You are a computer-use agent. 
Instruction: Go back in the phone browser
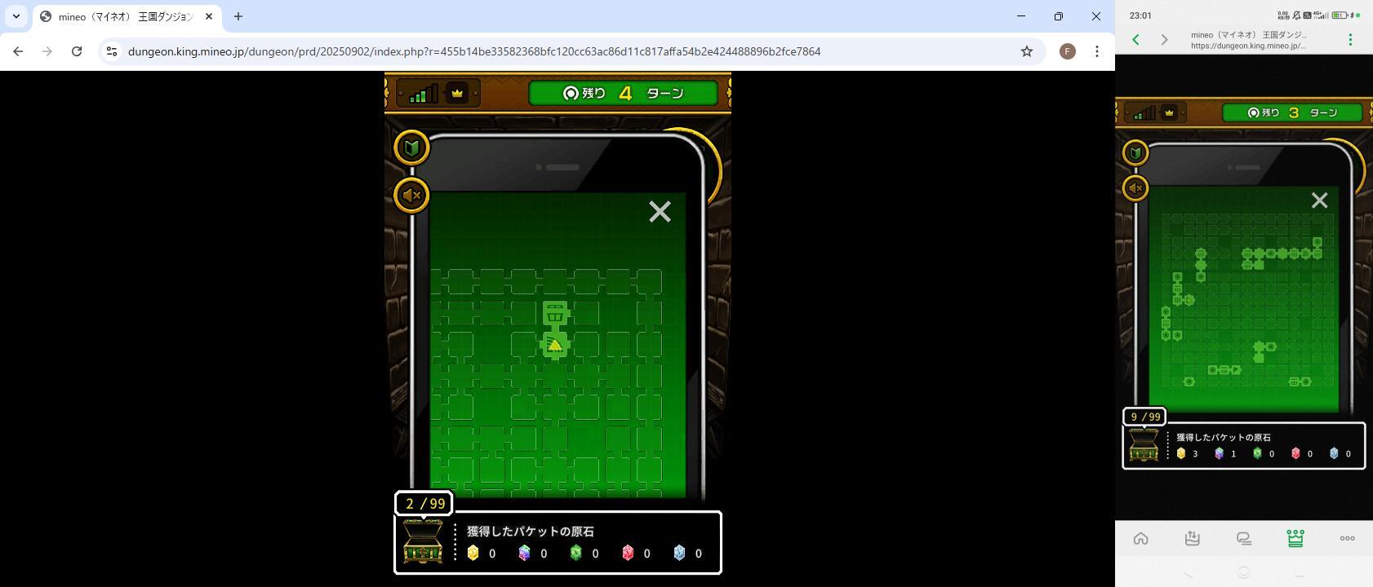point(1135,39)
